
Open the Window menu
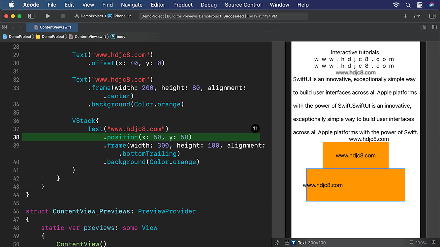(x=279, y=5)
